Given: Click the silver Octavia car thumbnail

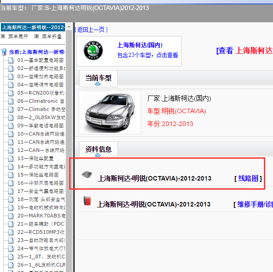Looking at the screenshot, I should (x=110, y=112).
